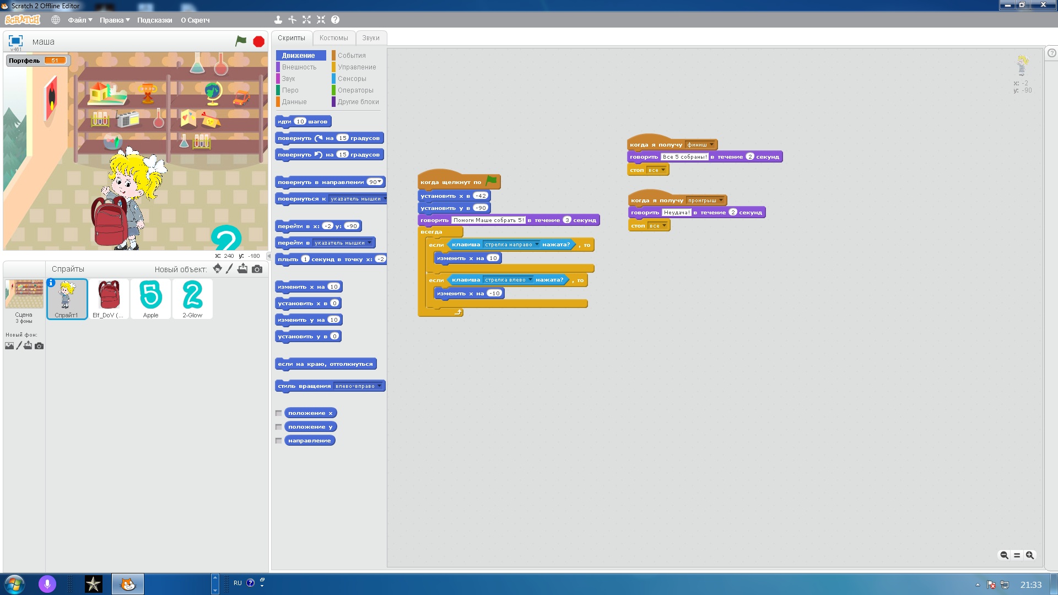Select the Внешность block category
The height and width of the screenshot is (595, 1058).
coord(299,67)
